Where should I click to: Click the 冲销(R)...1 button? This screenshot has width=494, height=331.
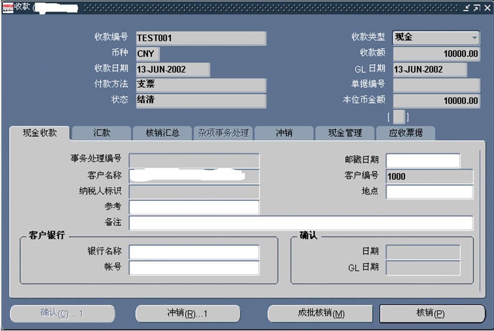tap(188, 314)
